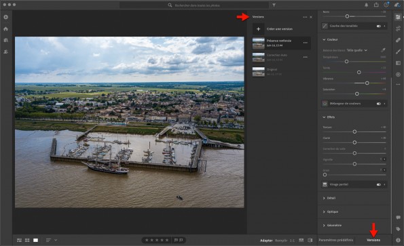This screenshot has height=246, width=404.
Task: Click Créer une version button
Action: pyautogui.click(x=279, y=29)
